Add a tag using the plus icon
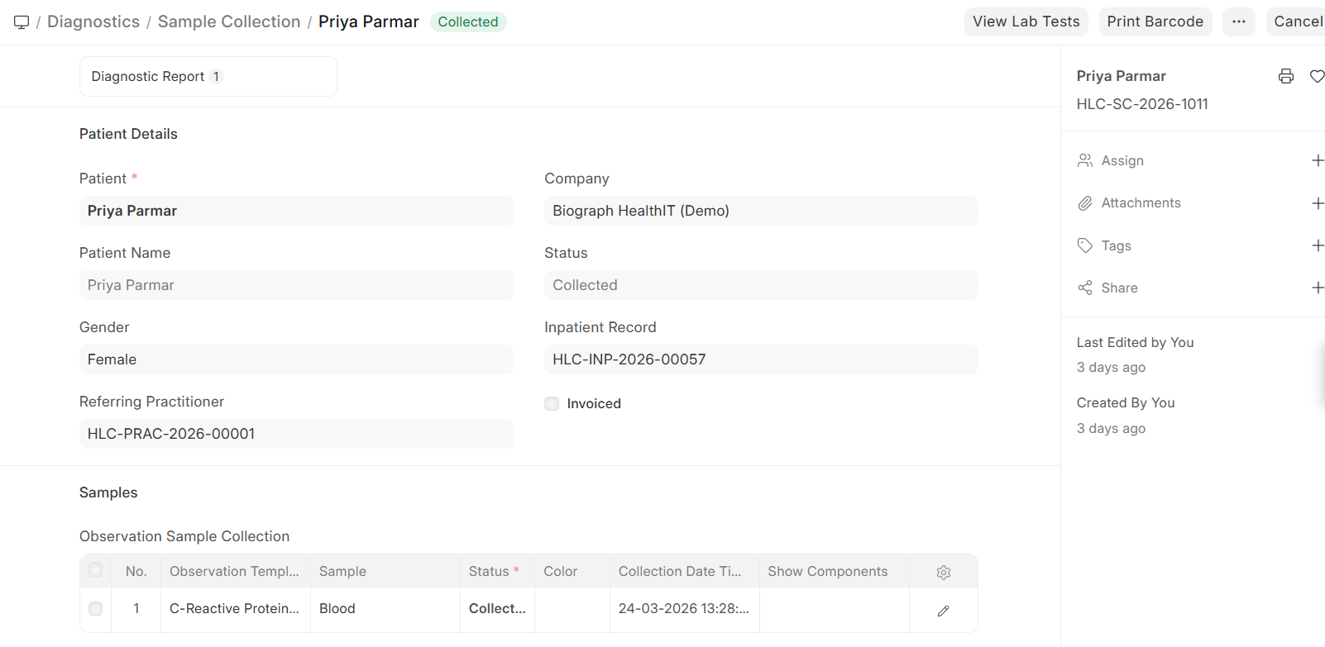Image resolution: width=1325 pixels, height=647 pixels. click(x=1318, y=245)
